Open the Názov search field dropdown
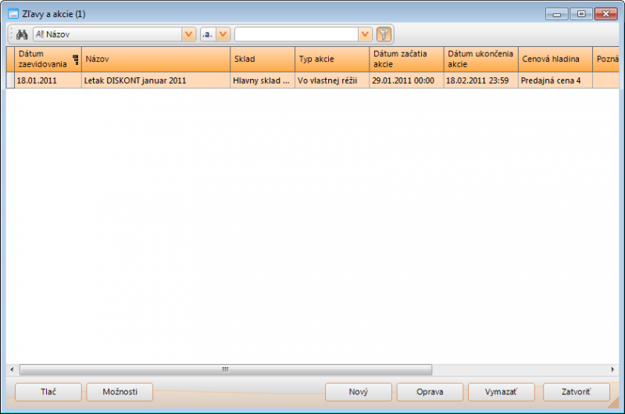Screen dimensions: 625x414 (x=188, y=34)
